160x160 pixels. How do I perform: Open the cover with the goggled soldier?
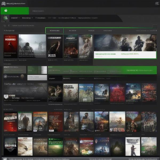86,122
